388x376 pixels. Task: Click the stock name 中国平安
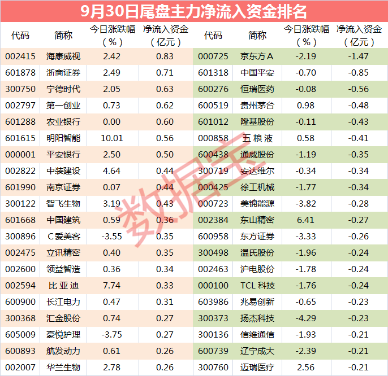(257, 73)
